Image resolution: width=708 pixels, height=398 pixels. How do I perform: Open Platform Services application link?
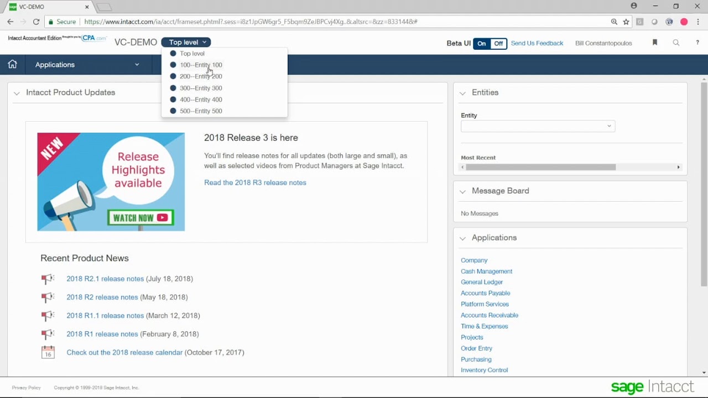point(485,304)
